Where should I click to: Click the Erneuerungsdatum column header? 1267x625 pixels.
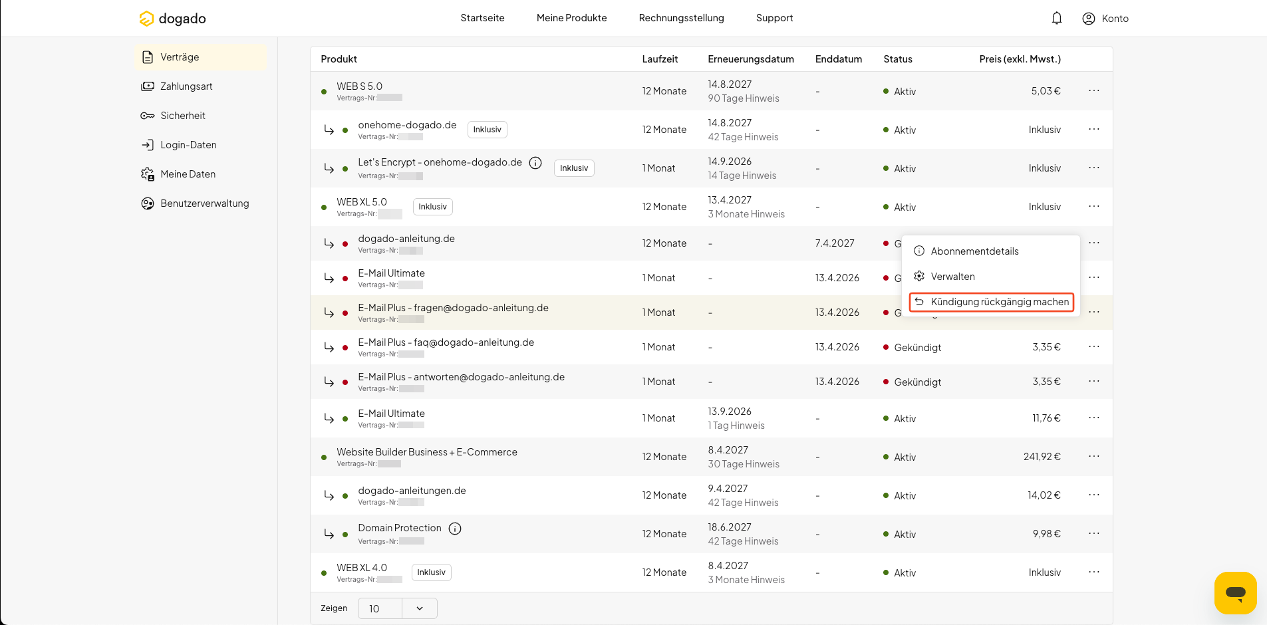751,59
